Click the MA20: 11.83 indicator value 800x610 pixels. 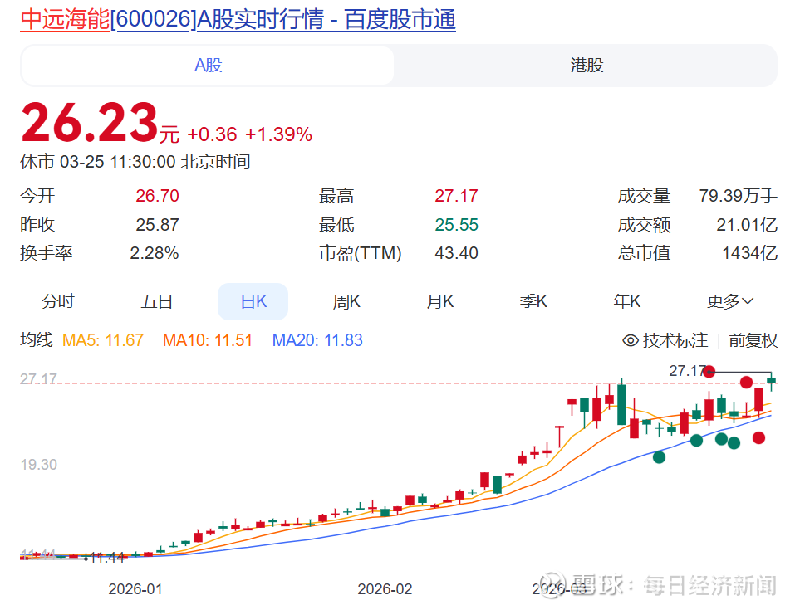pos(317,340)
